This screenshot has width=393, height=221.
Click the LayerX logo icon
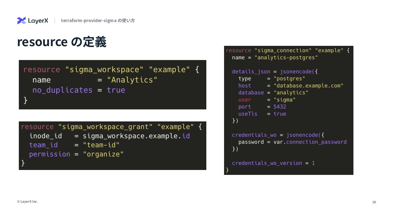21,20
